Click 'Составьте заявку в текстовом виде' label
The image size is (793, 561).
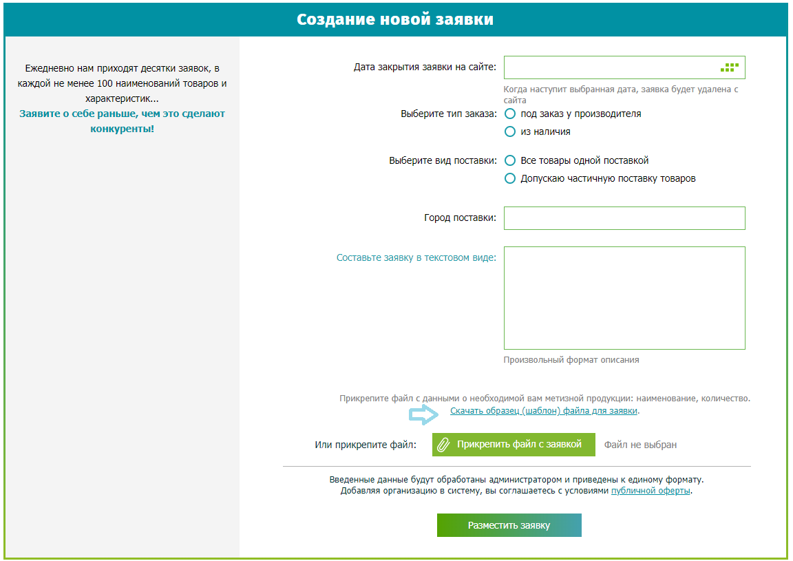[x=416, y=257]
